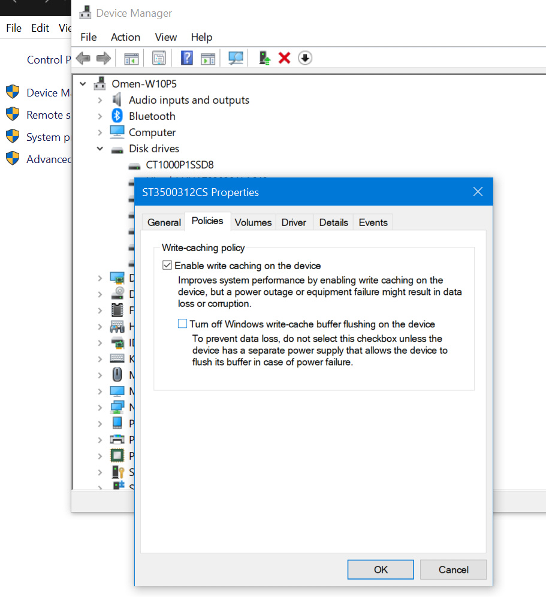Click OK in ST3500312CS Properties

click(x=381, y=569)
